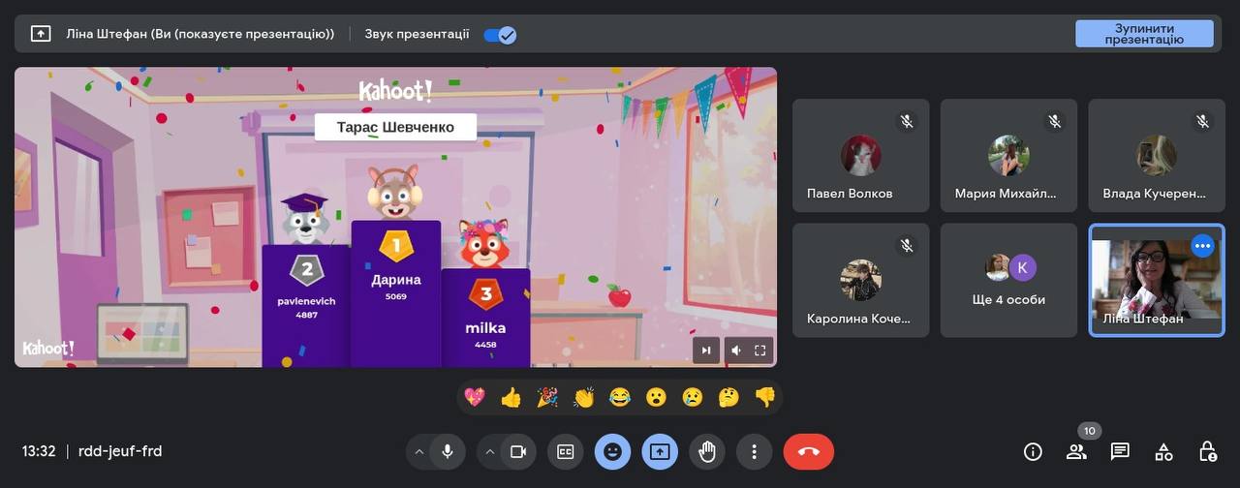The image size is (1240, 488).
Task: Raise hand using the hand button
Action: point(707,451)
